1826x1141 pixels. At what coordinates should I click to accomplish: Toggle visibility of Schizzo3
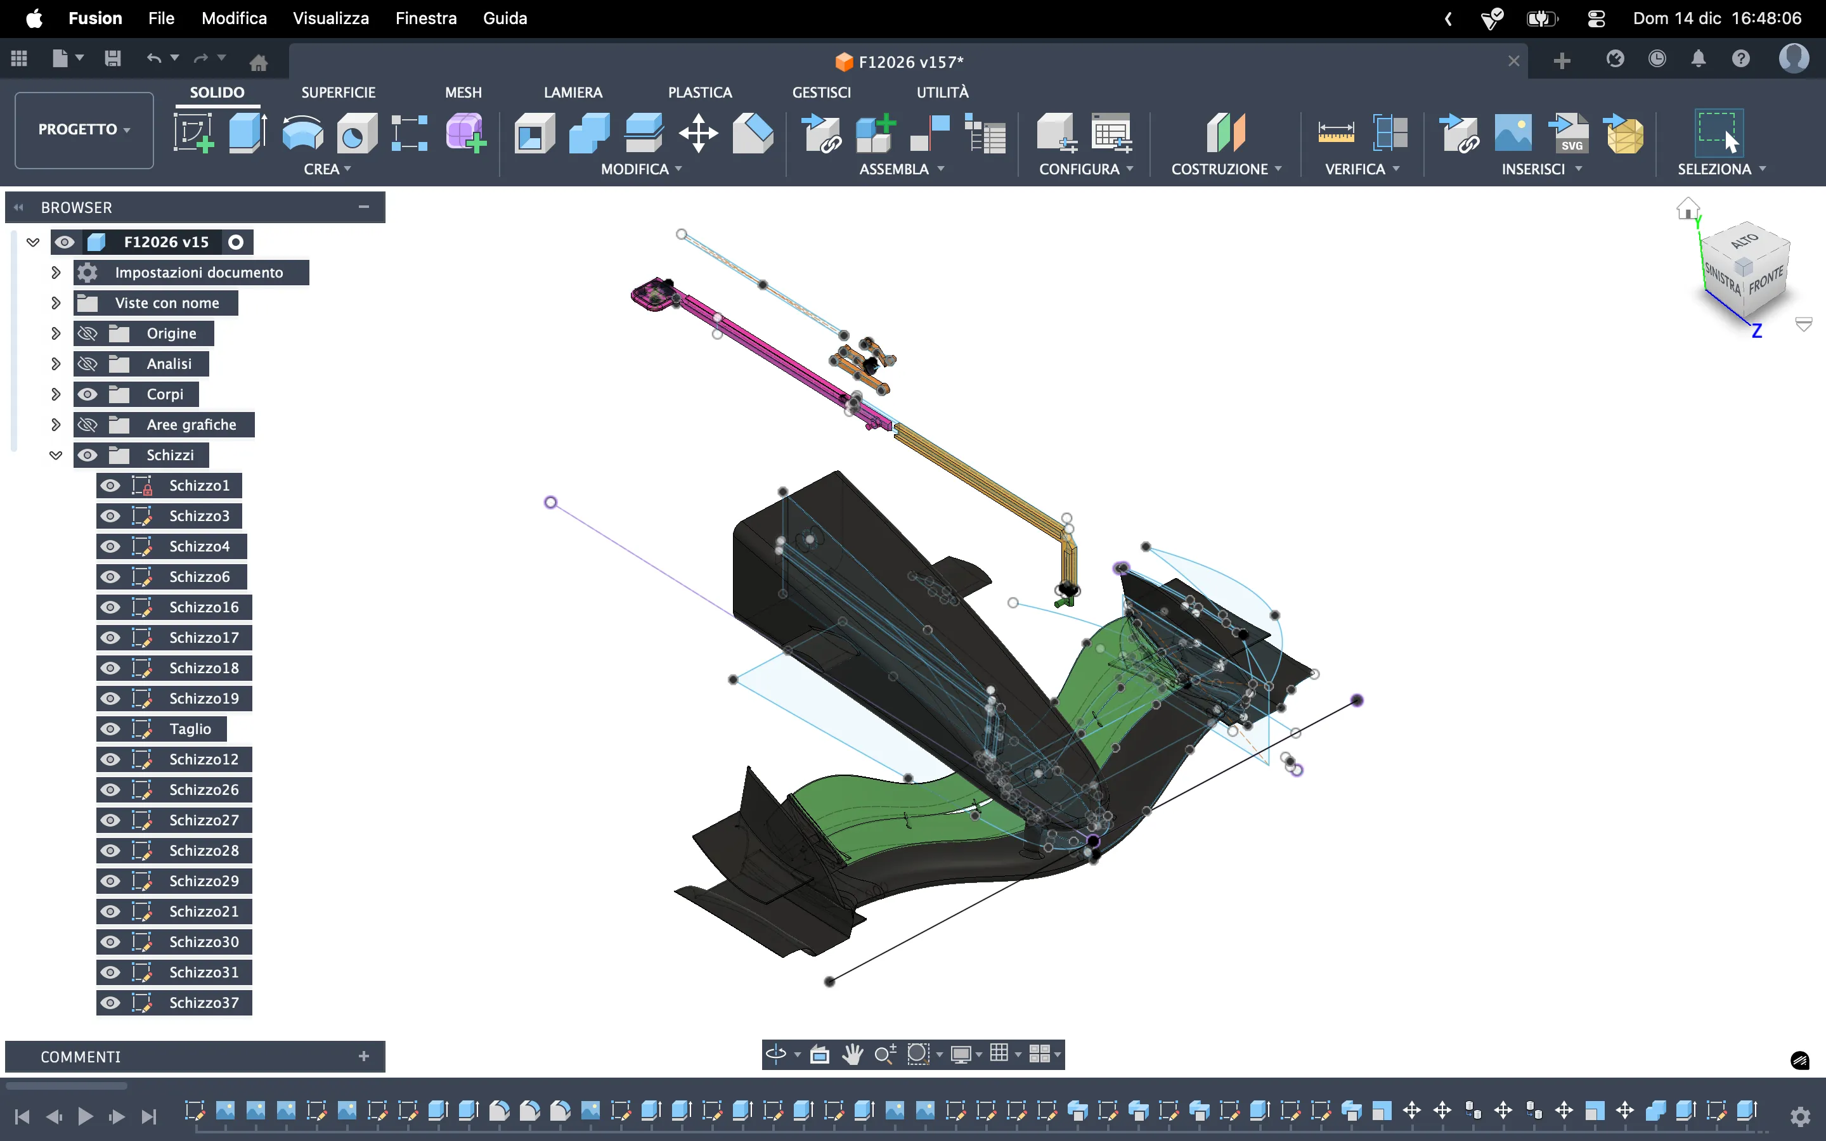point(110,515)
